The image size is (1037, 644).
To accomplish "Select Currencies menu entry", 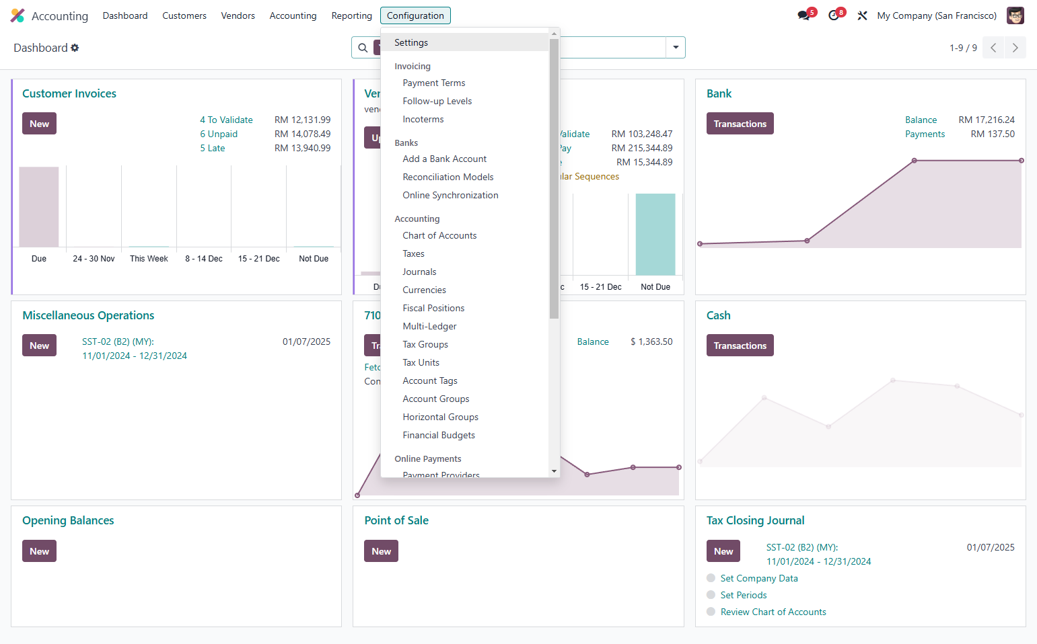I will [x=465, y=290].
